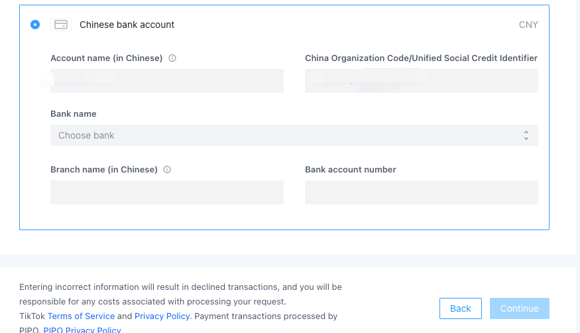Click the info icon beside Account name
This screenshot has height=333, width=580.
click(172, 58)
